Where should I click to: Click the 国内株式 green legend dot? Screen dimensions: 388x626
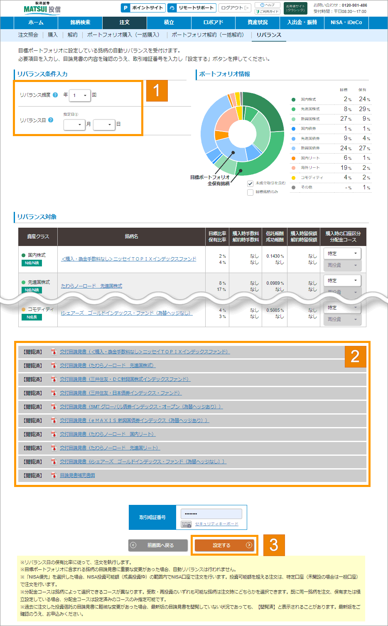click(293, 99)
